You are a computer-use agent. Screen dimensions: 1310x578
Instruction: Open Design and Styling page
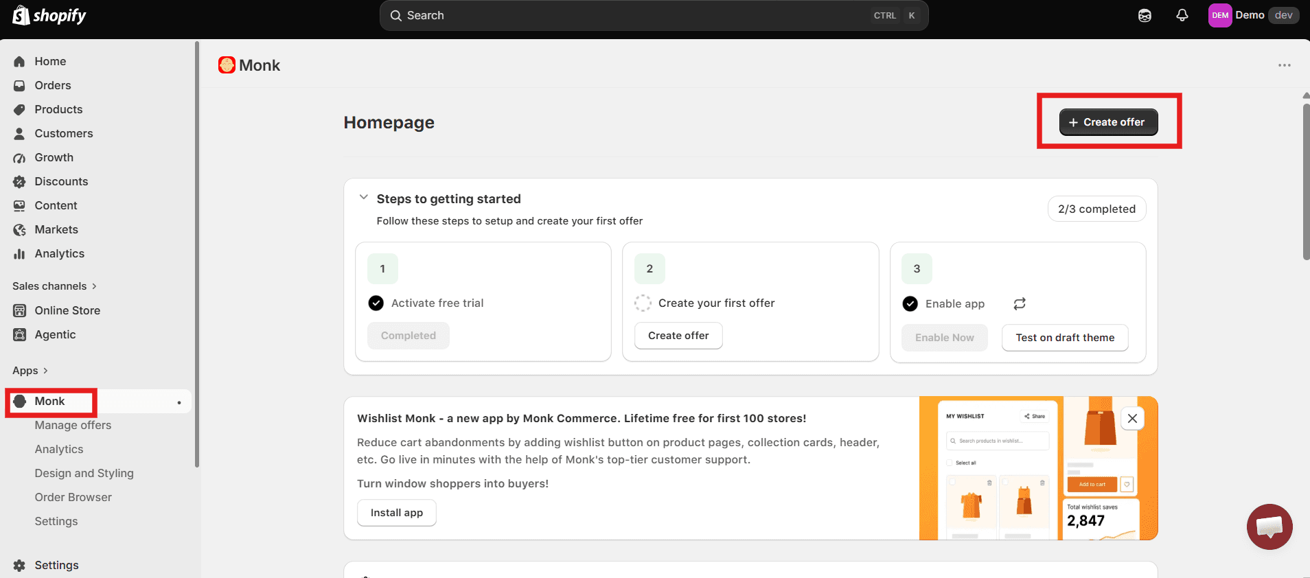tap(84, 473)
